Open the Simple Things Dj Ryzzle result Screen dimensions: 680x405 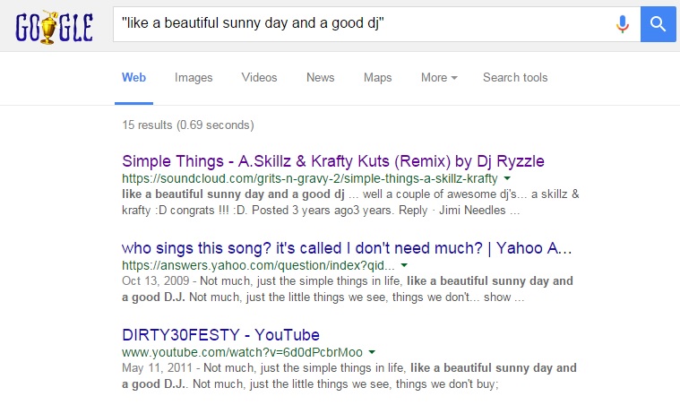[332, 161]
